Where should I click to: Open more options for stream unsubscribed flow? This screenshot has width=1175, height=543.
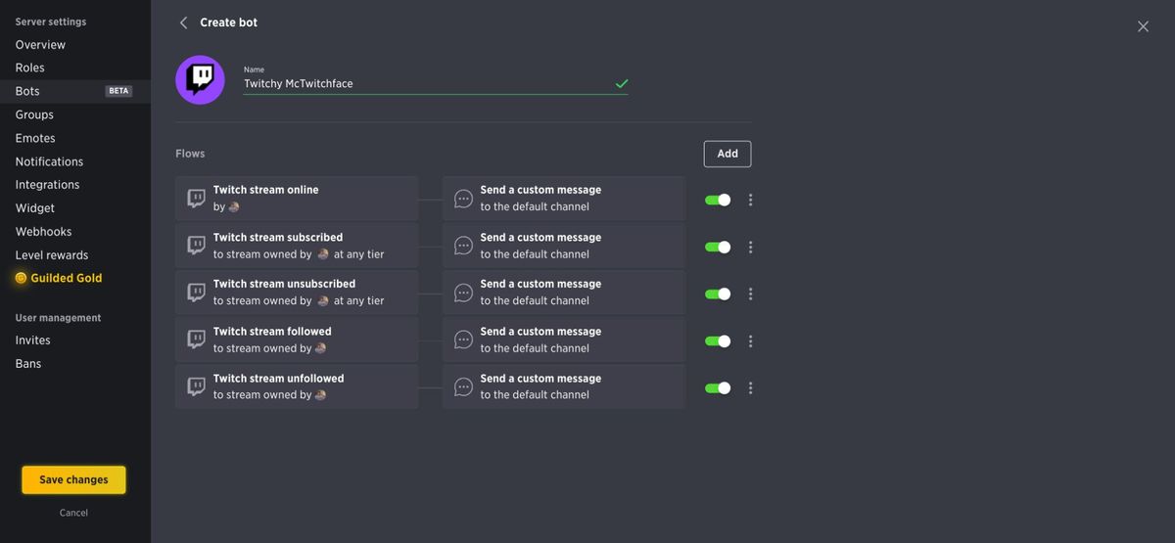(750, 294)
